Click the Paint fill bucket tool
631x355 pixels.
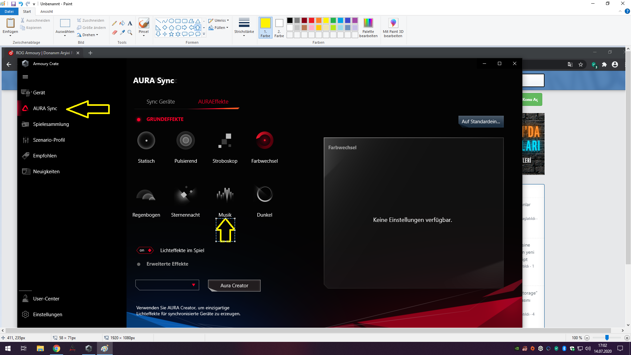(122, 23)
